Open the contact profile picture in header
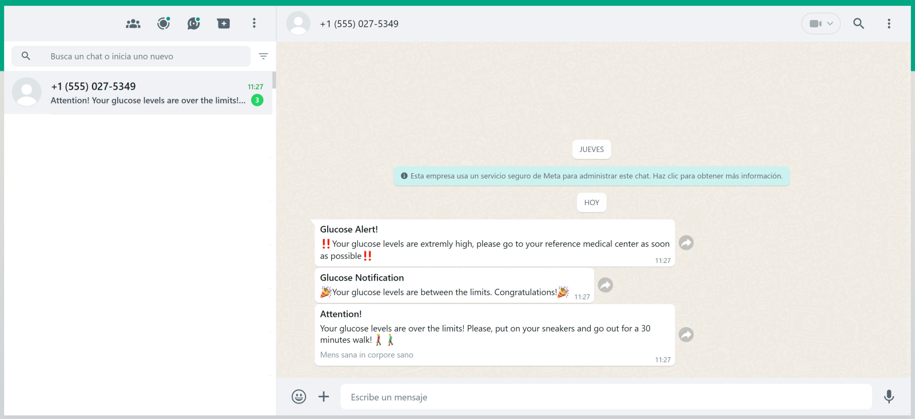 pos(298,23)
